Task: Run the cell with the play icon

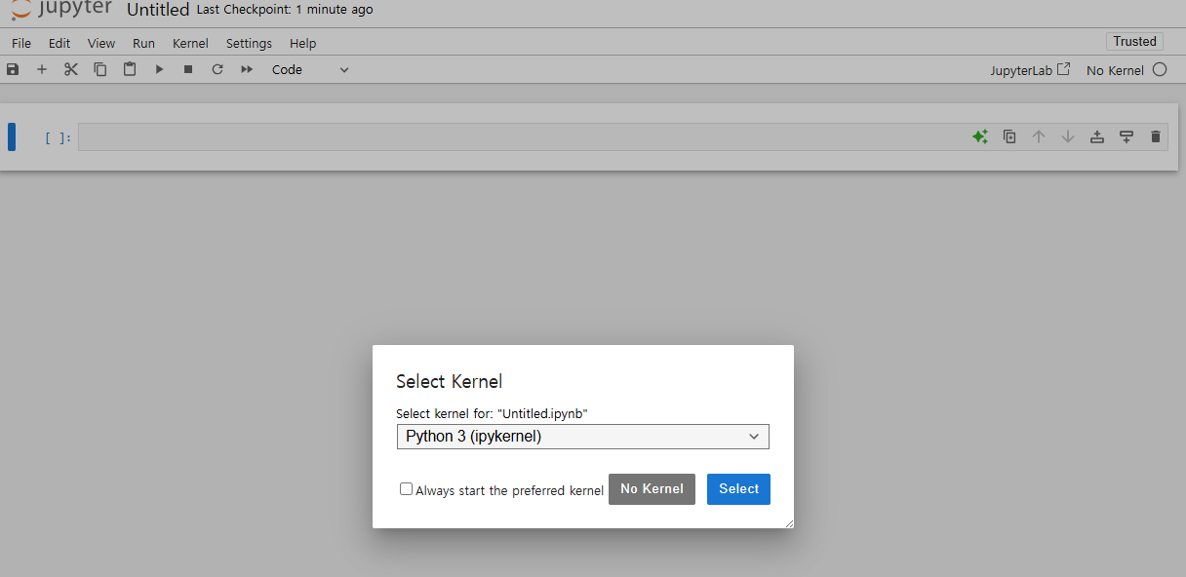Action: [x=159, y=69]
